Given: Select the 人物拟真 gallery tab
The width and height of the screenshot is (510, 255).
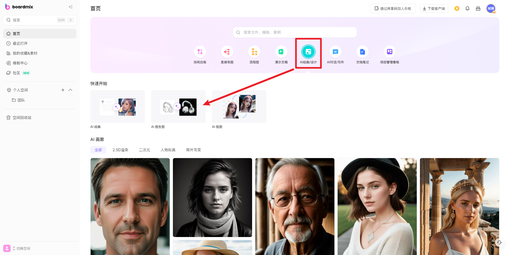Looking at the screenshot, I should pos(168,150).
